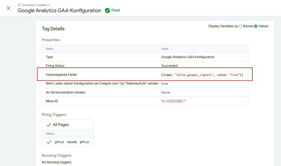Click the 'Name' column header
Screen dimensions: 281x166
[x=49, y=49]
